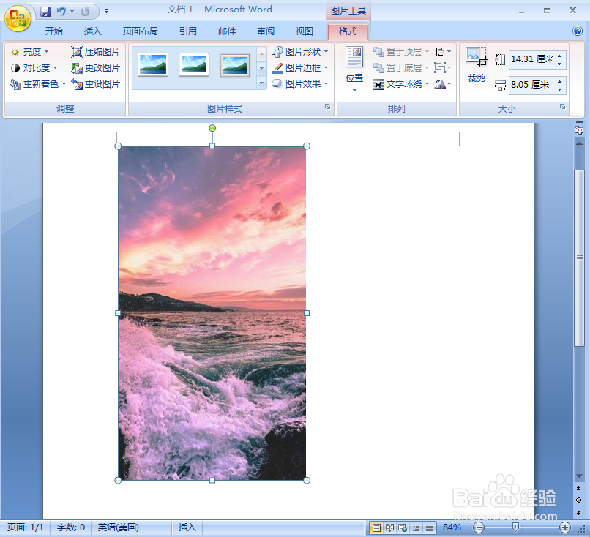Switch to print layout view
The image size is (590, 537).
pos(376,528)
